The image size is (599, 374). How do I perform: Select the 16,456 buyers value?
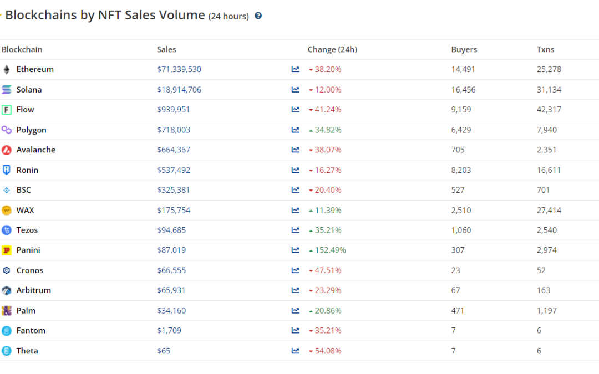coord(463,90)
